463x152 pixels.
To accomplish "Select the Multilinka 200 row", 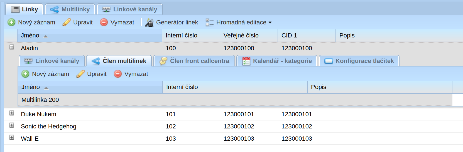I will tap(235, 100).
